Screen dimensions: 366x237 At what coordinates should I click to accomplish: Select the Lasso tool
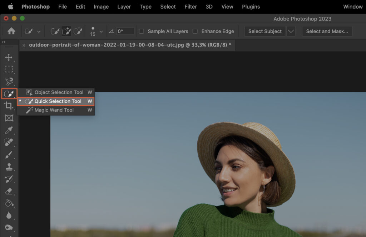pyautogui.click(x=10, y=82)
